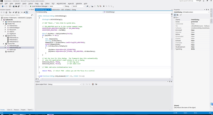213x115 pixels.
Task: Open the FILE menu
Action: [x=1, y=4]
